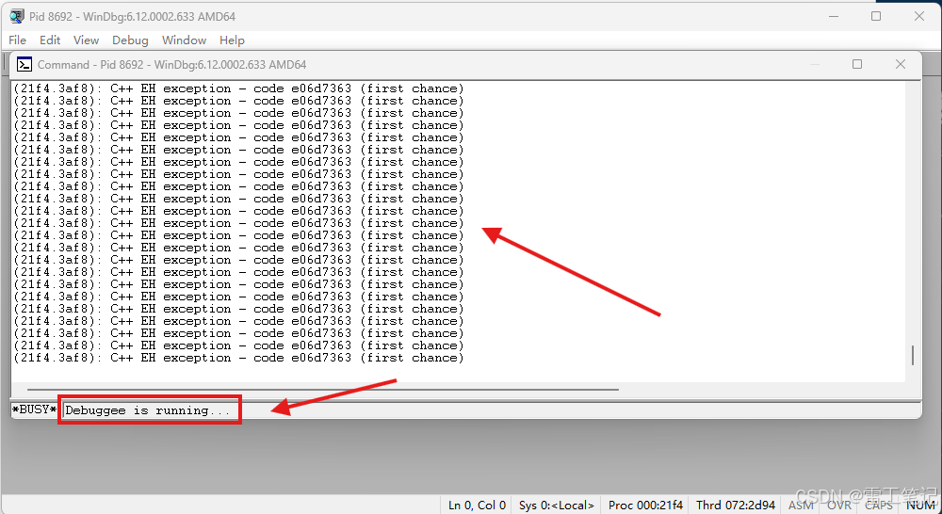Click the Command window vertical scrollbar thumb
Screen dimensions: 942x514
pyautogui.click(x=913, y=355)
